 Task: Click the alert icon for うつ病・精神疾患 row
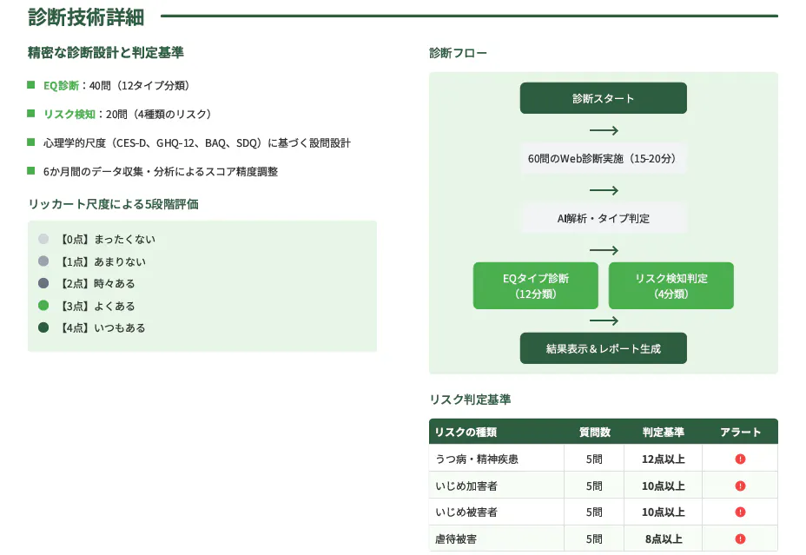740,459
